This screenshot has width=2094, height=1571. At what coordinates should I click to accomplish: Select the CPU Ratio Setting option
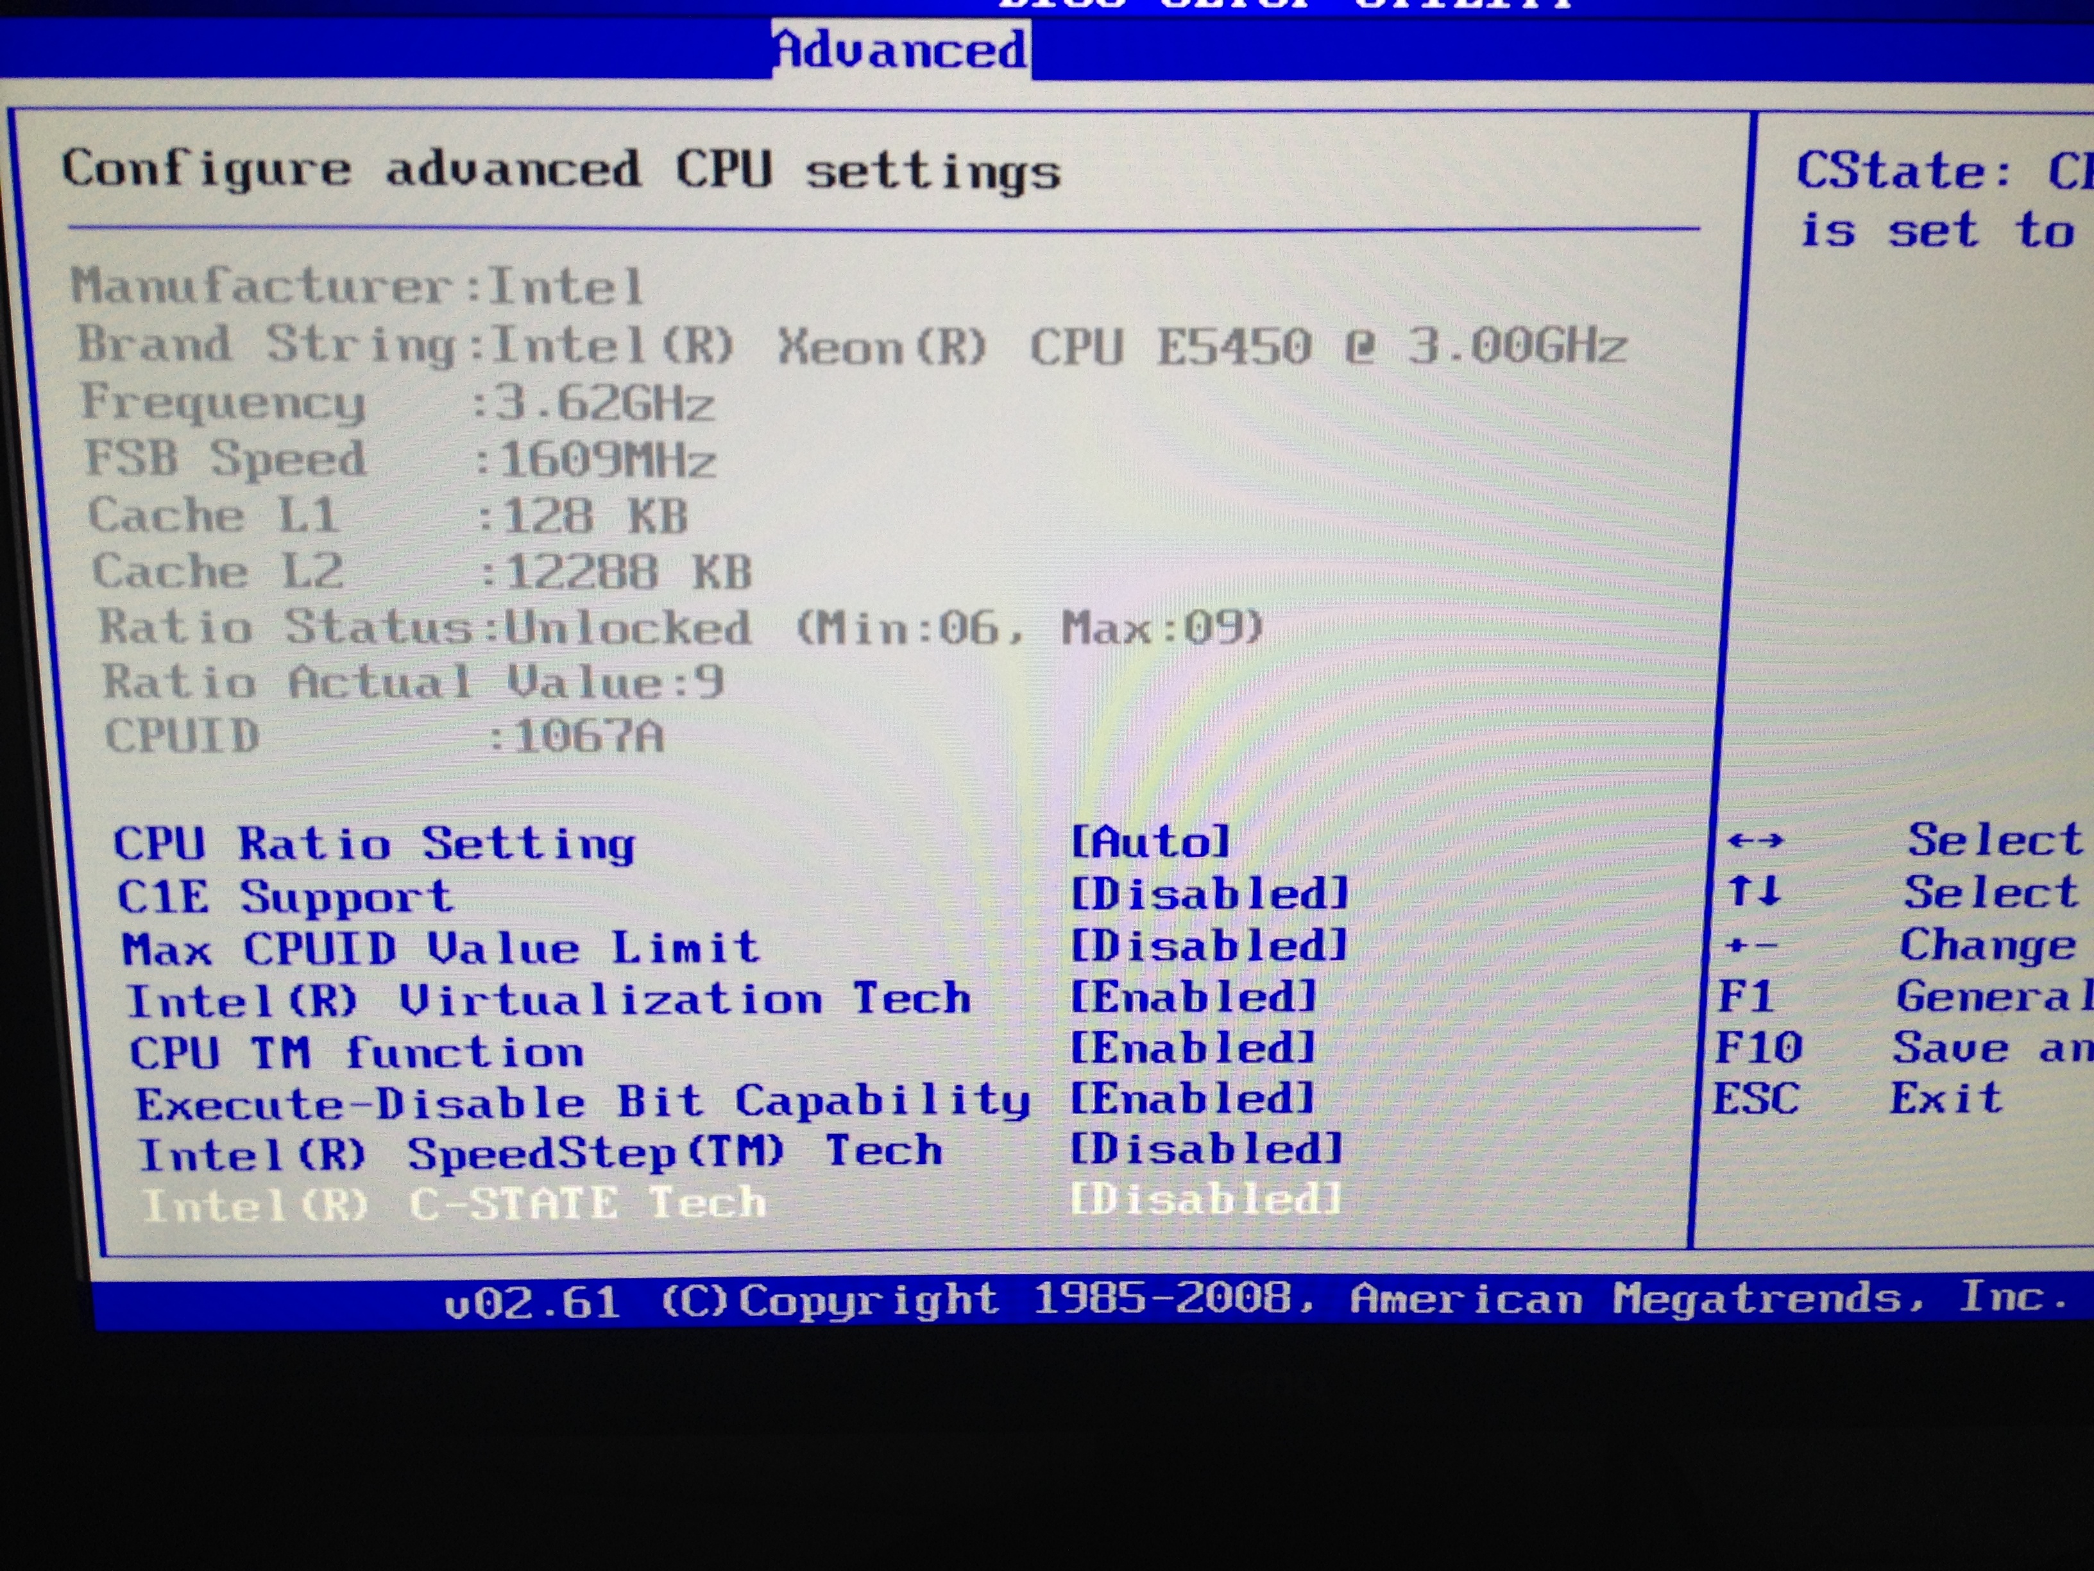(x=374, y=843)
